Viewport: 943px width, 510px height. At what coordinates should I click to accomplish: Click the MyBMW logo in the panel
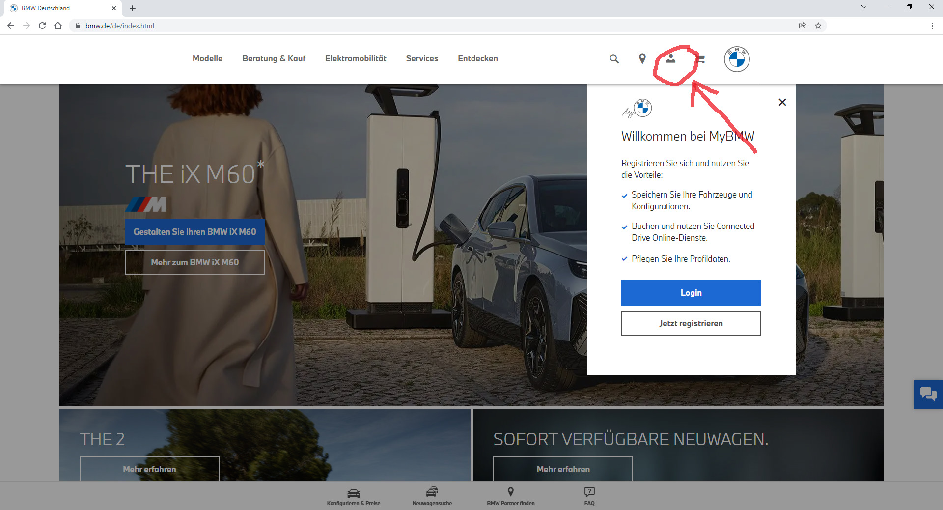pyautogui.click(x=637, y=109)
